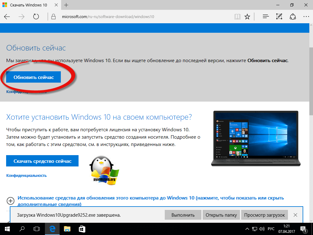Viewport: 313px width, 235px height.
Task: Open Reading view book icon
Action: tap(237, 17)
